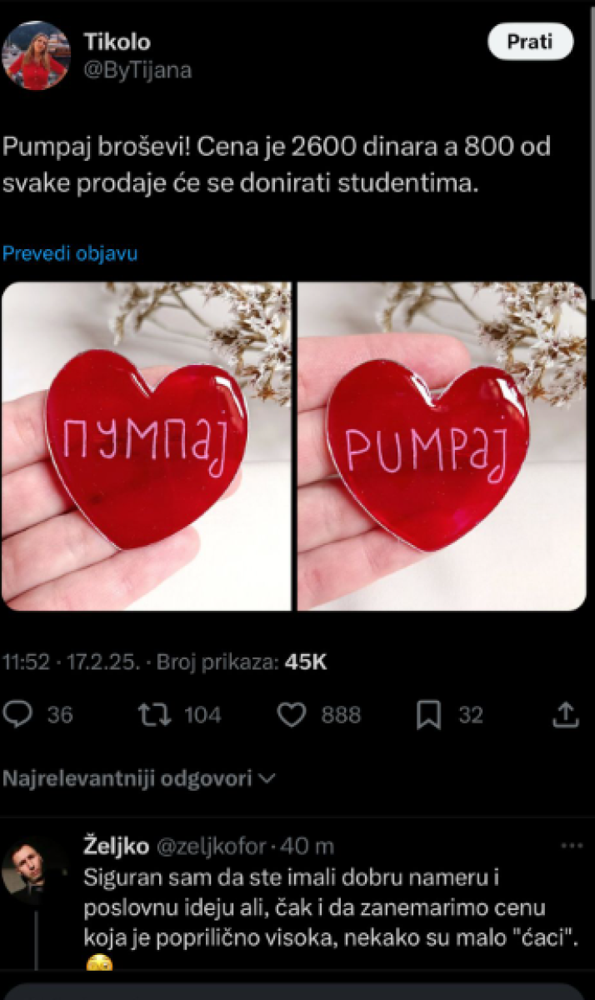This screenshot has width=595, height=1000.
Task: View the 45K view count stats
Action: tap(306, 662)
